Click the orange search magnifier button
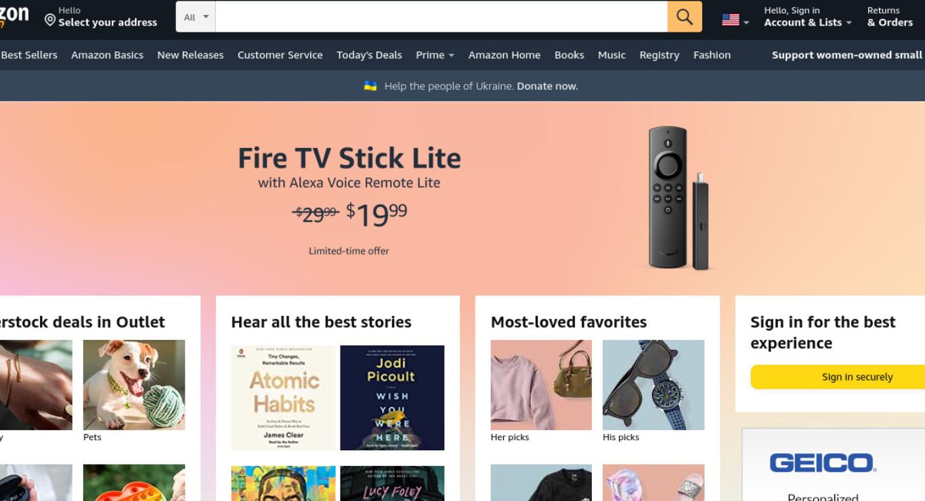The height and width of the screenshot is (501, 925). point(685,17)
